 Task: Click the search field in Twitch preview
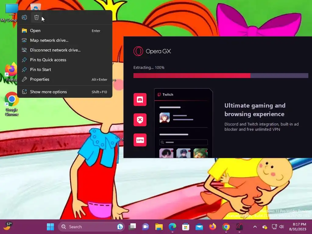(x=183, y=142)
